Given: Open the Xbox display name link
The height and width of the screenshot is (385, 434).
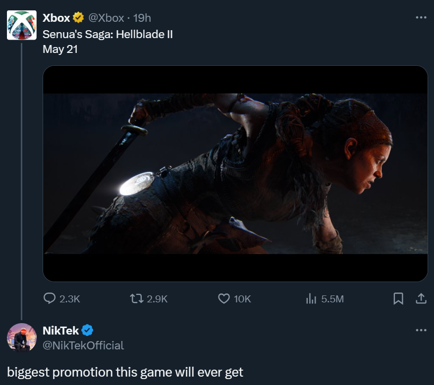Looking at the screenshot, I should (56, 18).
